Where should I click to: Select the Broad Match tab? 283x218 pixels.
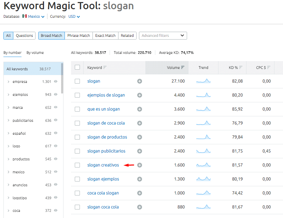click(52, 35)
